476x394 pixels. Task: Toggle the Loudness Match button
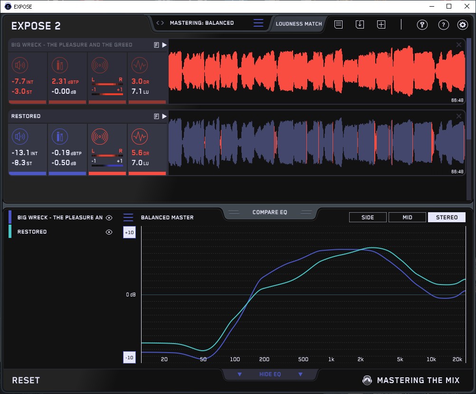298,23
